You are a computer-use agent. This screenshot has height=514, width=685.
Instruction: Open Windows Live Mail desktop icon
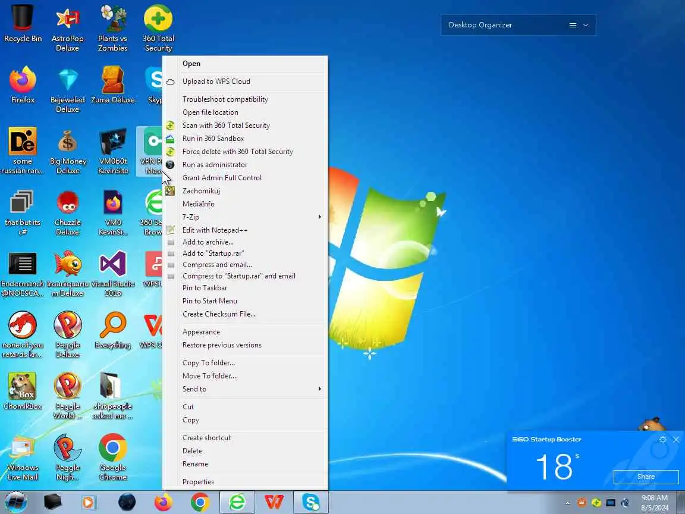[x=23, y=457]
